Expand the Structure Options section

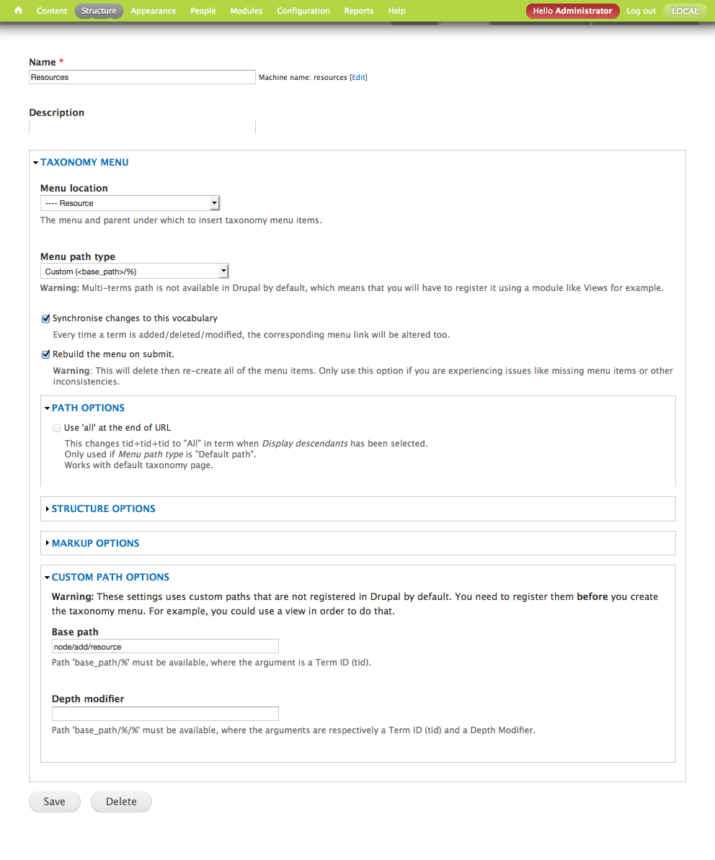[103, 509]
